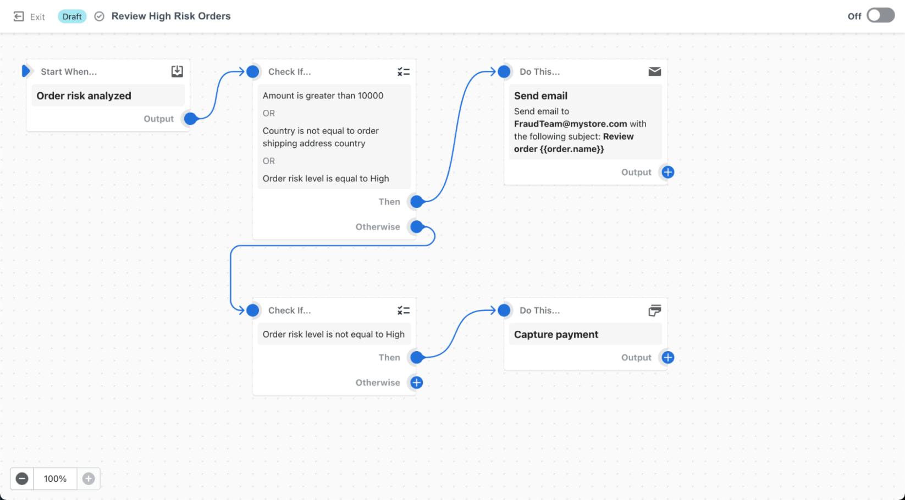
Task: Click the blue Otherwise connector dot
Action: tap(416, 226)
